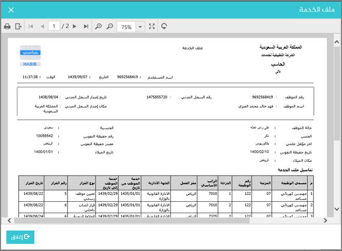Jump to last report page
Image resolution: width=342 pixels, height=251 pixels.
(x=86, y=26)
